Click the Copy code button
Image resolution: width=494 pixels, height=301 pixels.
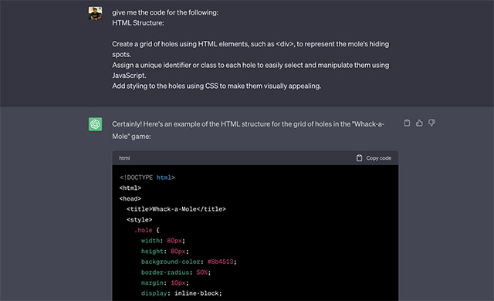(374, 158)
